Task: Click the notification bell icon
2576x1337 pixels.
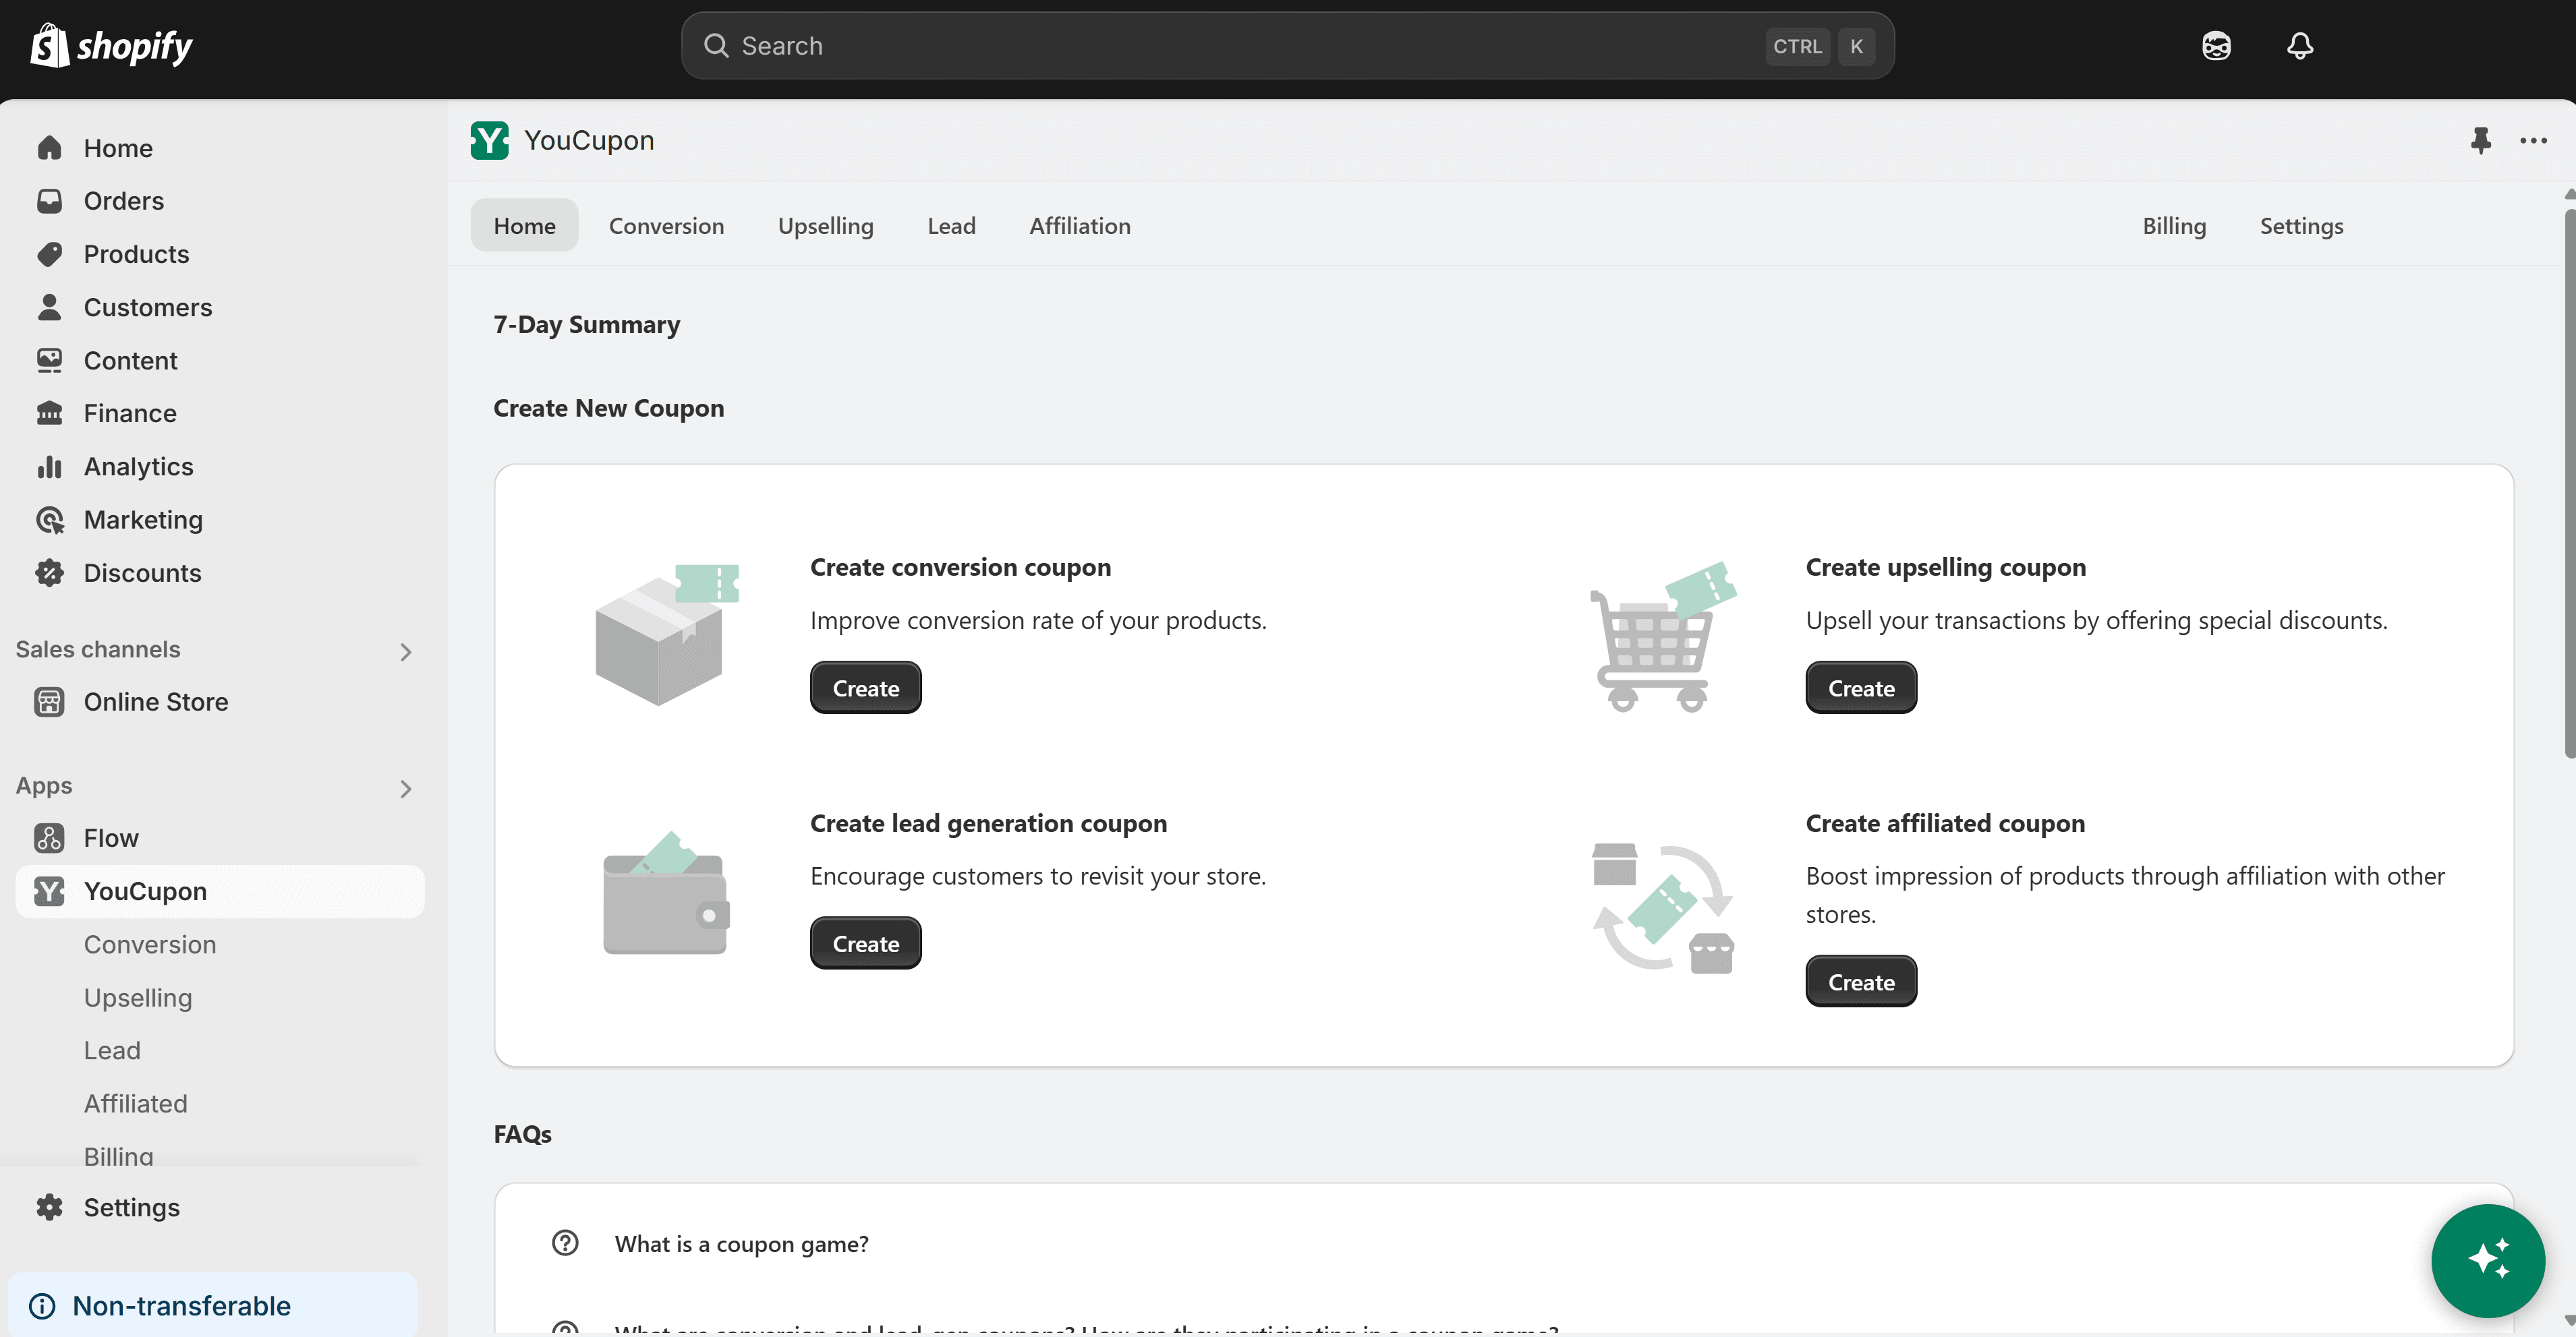Action: (x=2299, y=46)
